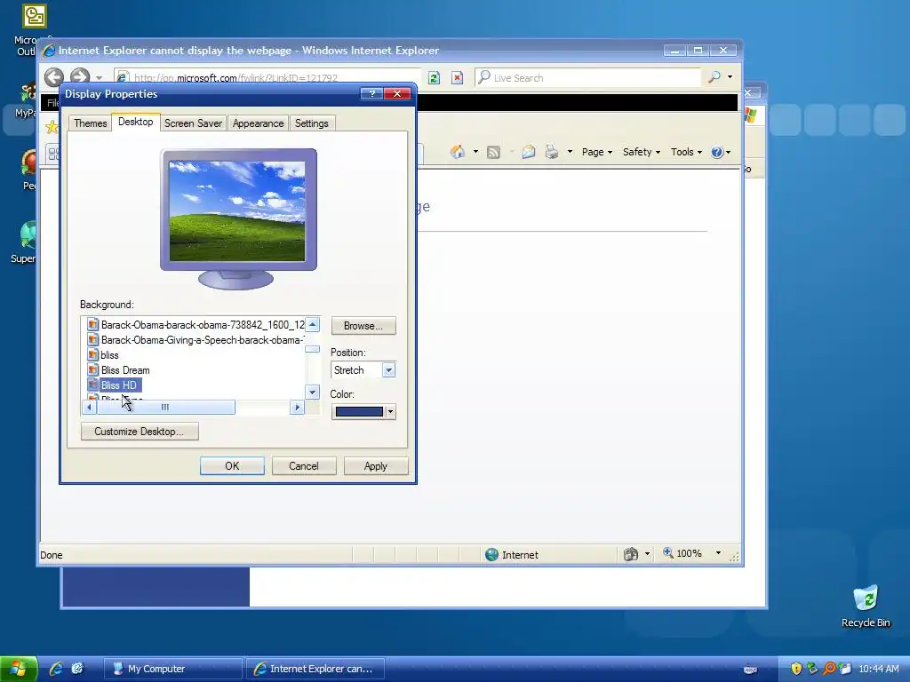The width and height of the screenshot is (910, 682).
Task: Click the security shield tray icon
Action: [796, 669]
